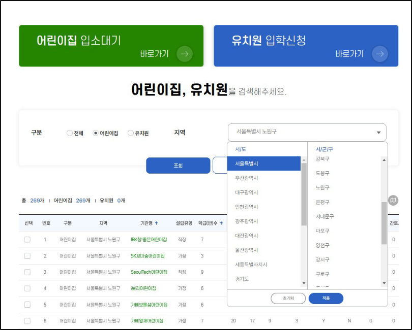The height and width of the screenshot is (330, 412).
Task: Apply the region filter with 적용
Action: pyautogui.click(x=326, y=299)
